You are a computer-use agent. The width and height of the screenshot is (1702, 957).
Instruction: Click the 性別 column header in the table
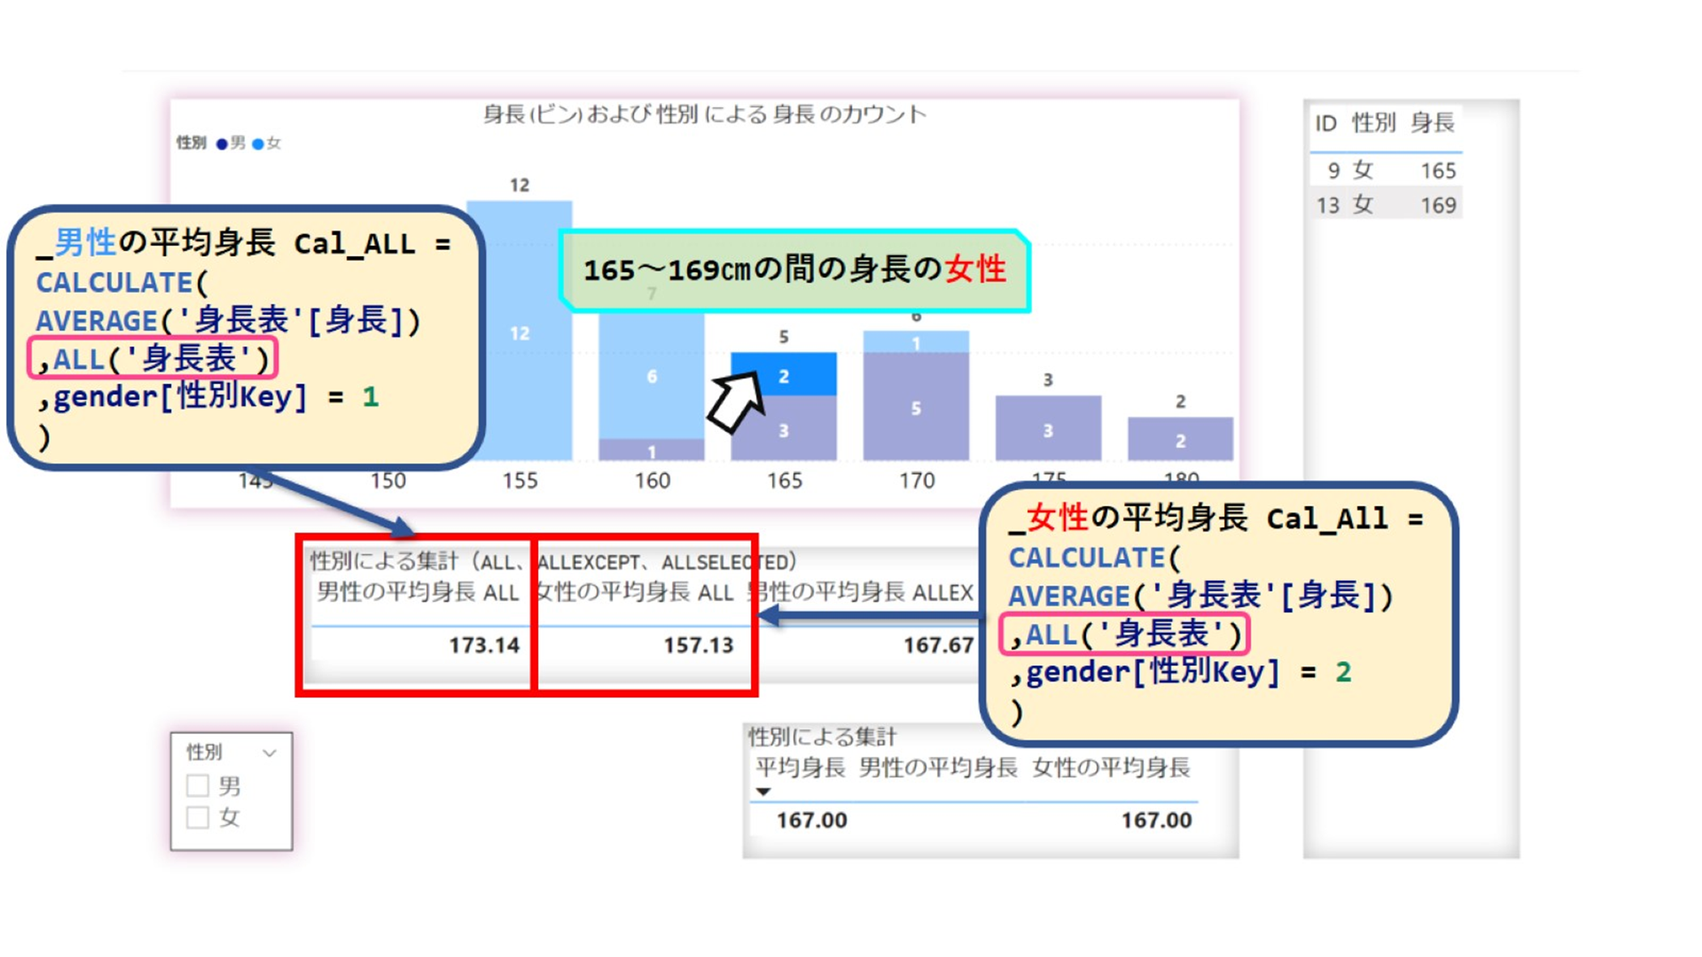pos(1373,123)
